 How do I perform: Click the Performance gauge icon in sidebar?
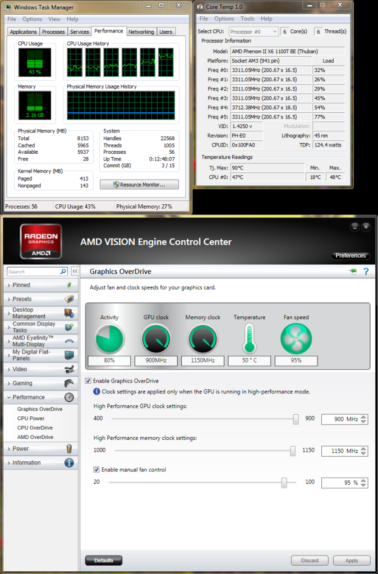tap(69, 397)
